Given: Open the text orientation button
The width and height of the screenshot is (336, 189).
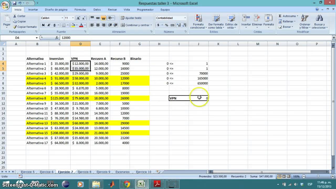Looking at the screenshot, I should click(x=111, y=18).
